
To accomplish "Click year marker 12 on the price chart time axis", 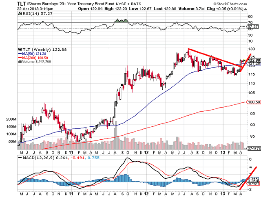I will click(146, 152).
